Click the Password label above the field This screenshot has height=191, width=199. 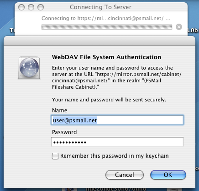(64, 132)
